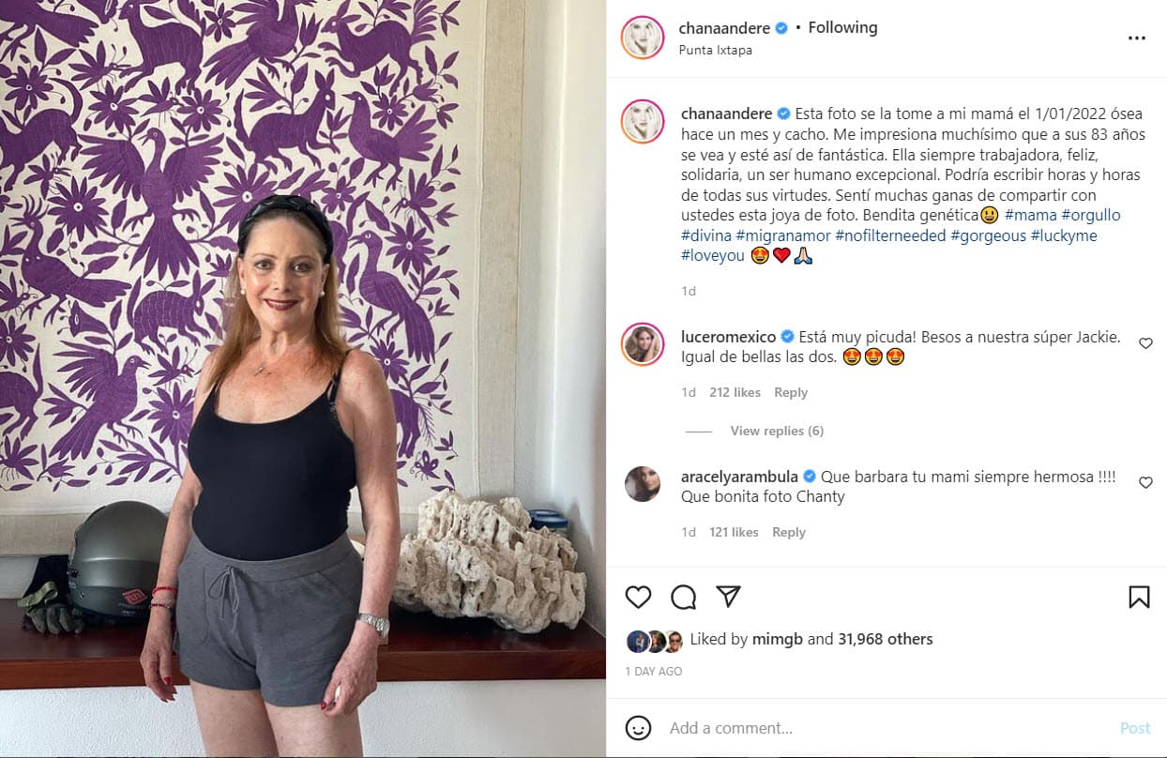The height and width of the screenshot is (758, 1167).
Task: Like luceromexico's comment heart
Action: 1145,343
